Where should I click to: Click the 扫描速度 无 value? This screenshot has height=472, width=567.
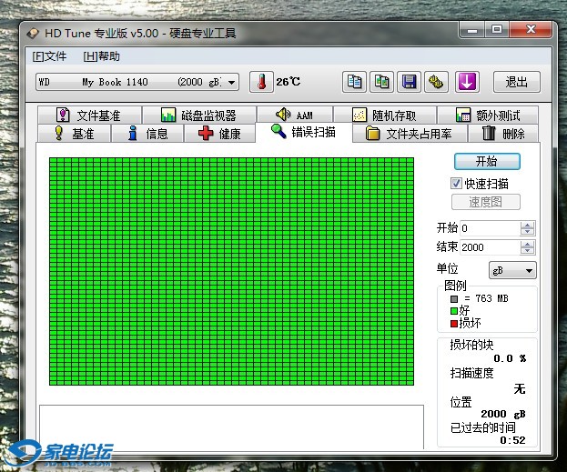coord(520,389)
